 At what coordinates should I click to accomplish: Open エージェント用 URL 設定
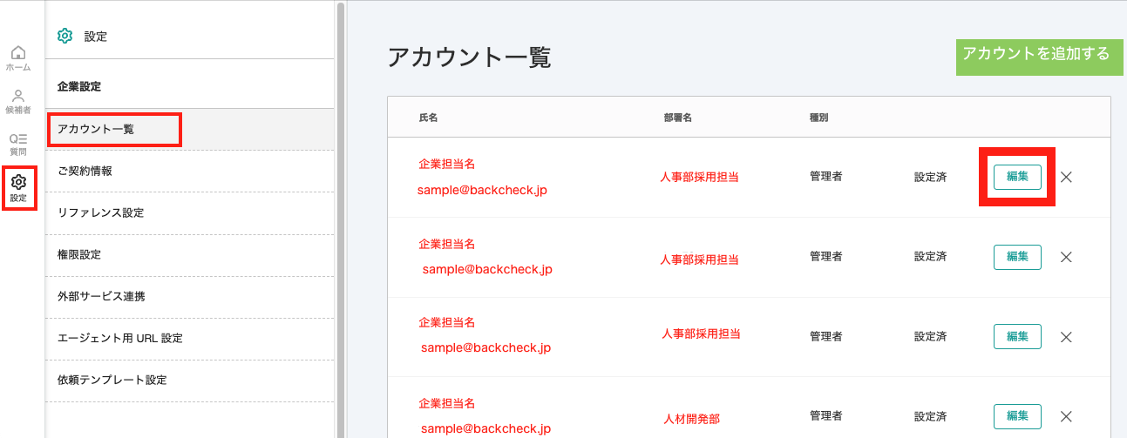click(189, 338)
